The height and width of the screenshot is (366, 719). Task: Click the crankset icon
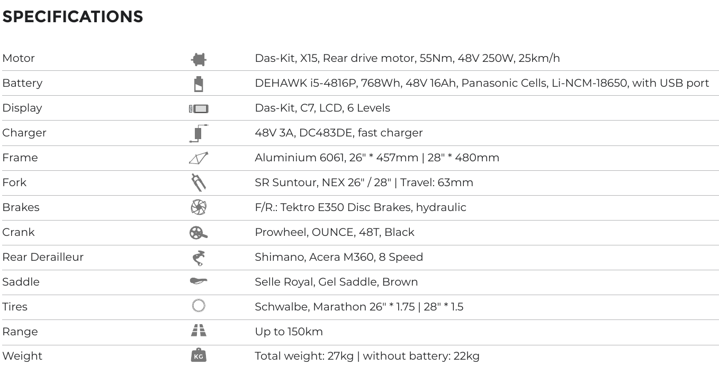point(199,232)
